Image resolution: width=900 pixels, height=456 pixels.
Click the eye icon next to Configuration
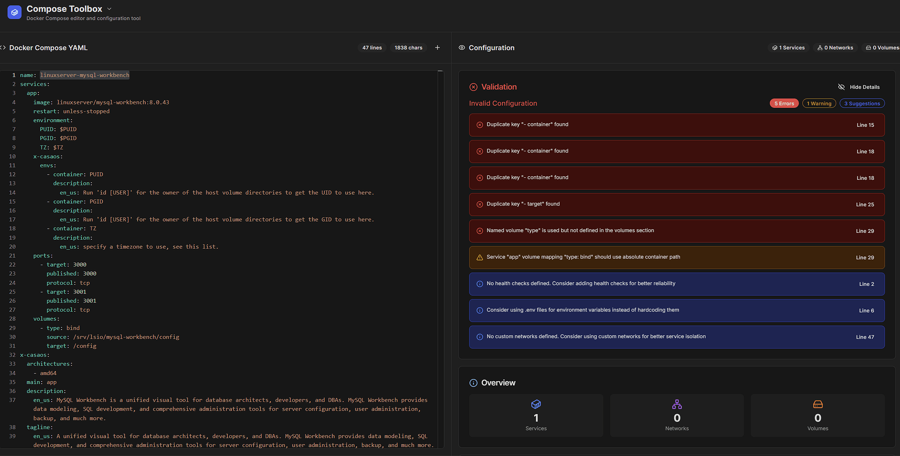point(462,48)
